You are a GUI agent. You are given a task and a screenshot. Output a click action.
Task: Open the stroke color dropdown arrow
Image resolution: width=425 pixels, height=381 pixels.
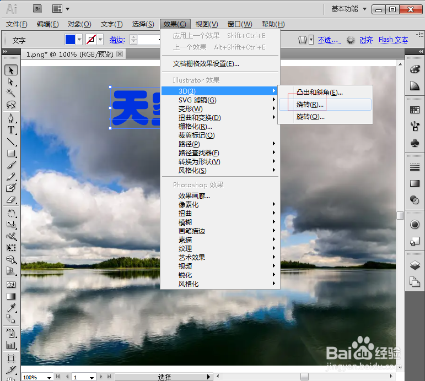100,40
